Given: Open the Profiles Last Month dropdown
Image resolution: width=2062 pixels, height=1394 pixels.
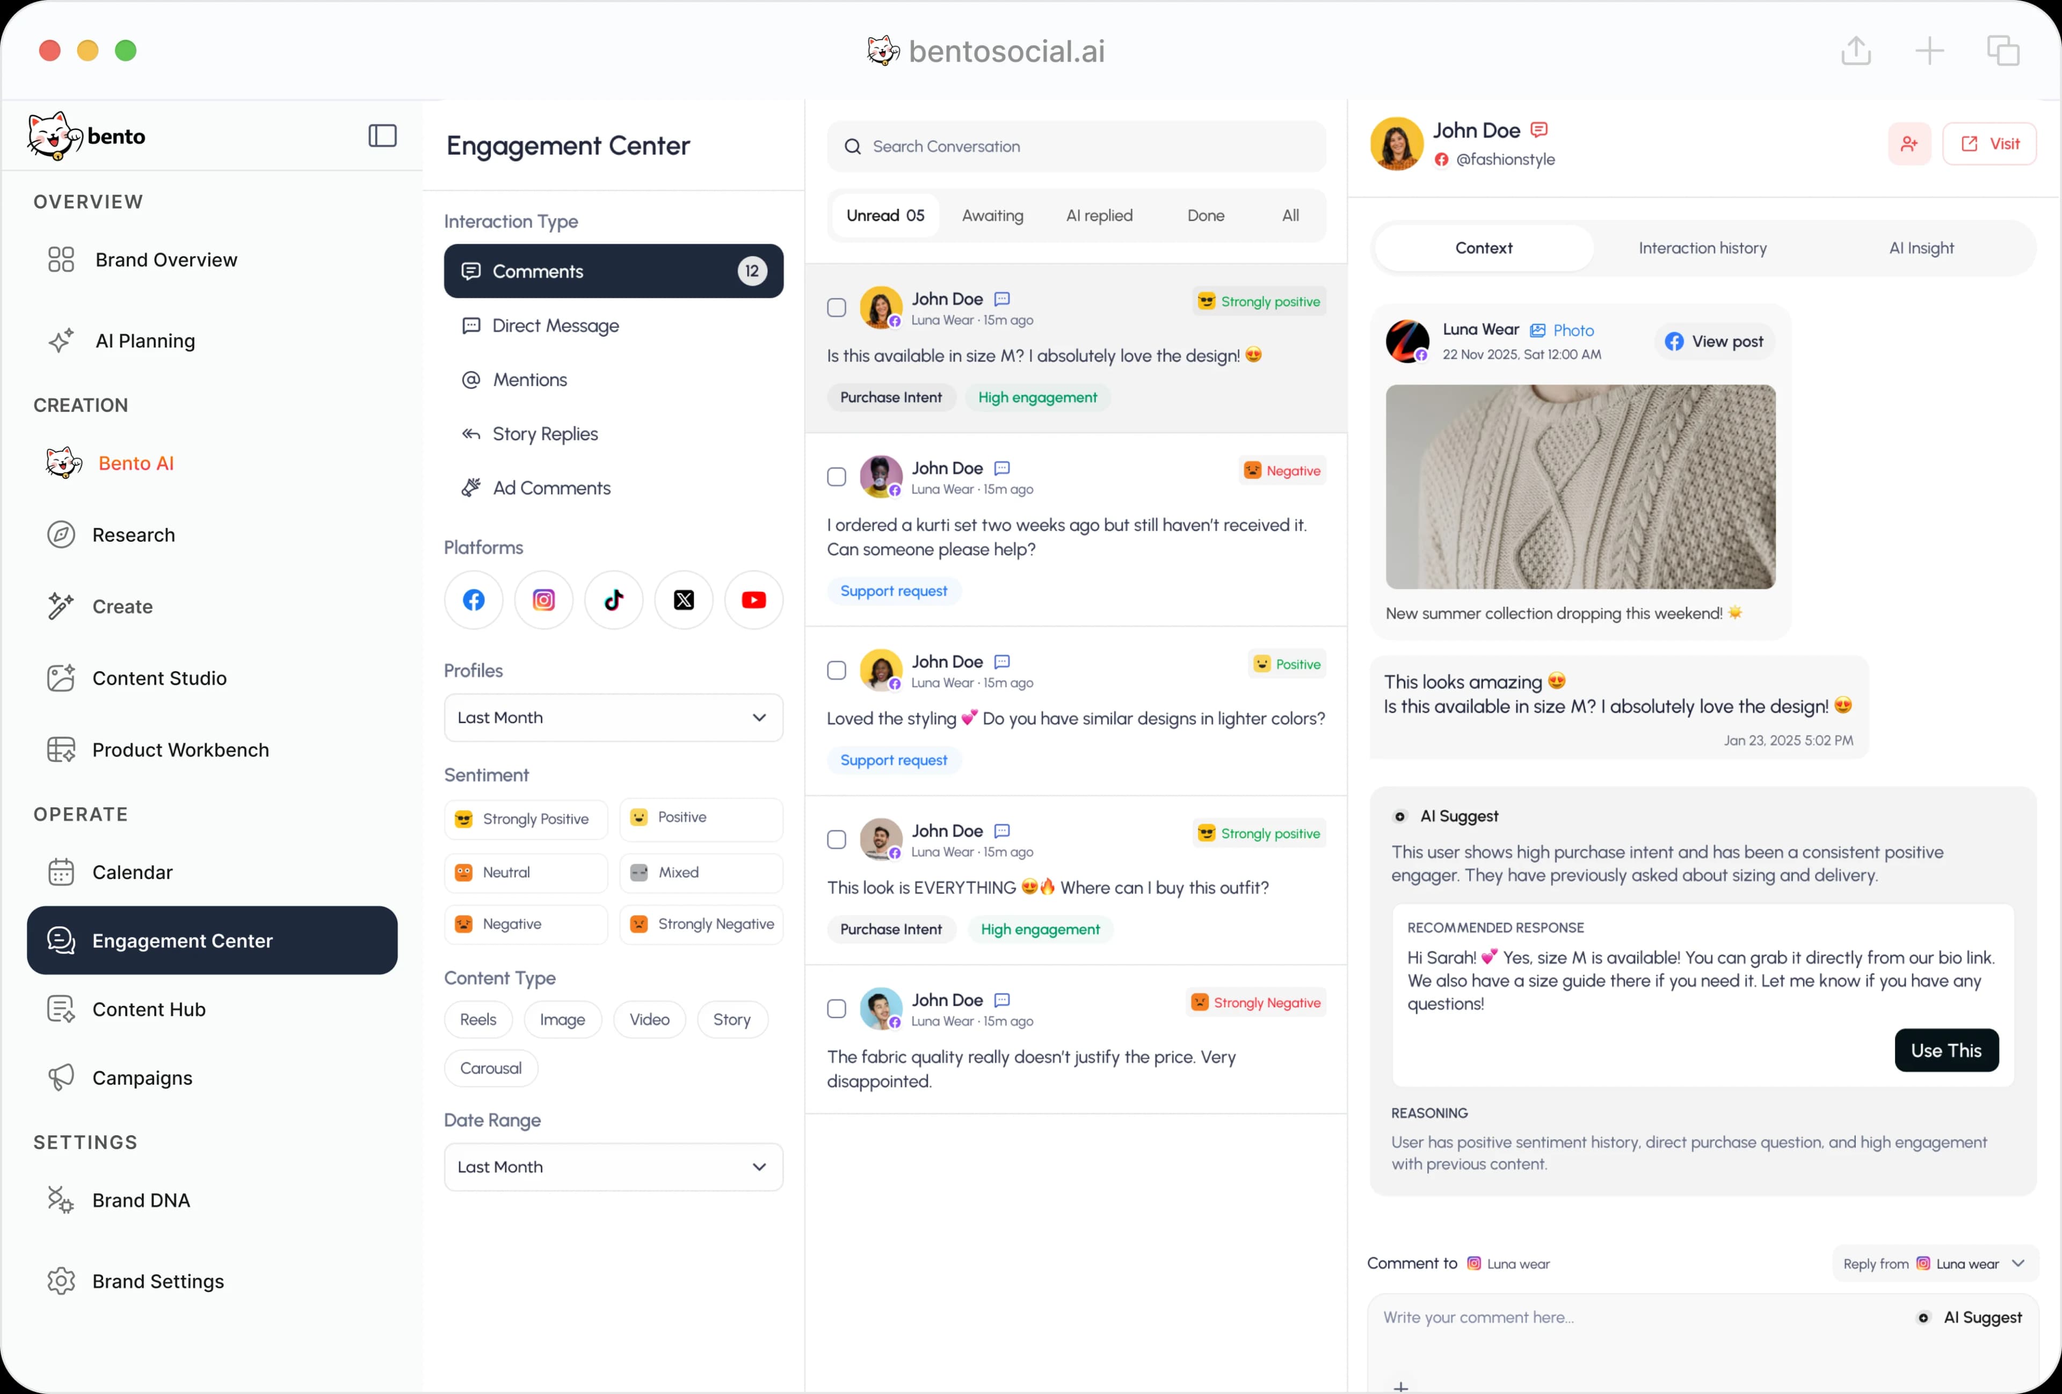Looking at the screenshot, I should tap(614, 718).
